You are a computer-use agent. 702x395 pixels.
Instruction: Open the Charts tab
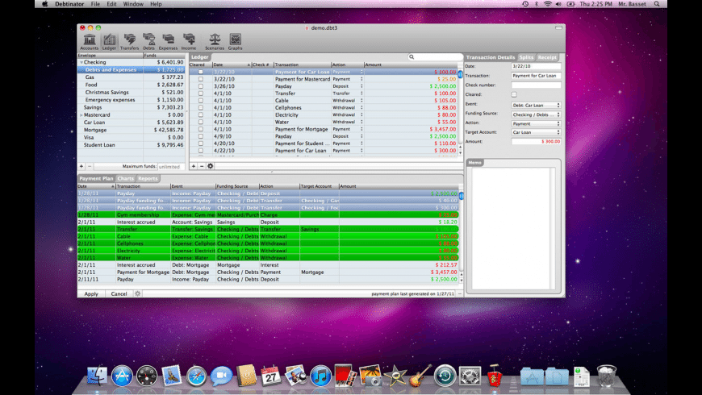125,178
